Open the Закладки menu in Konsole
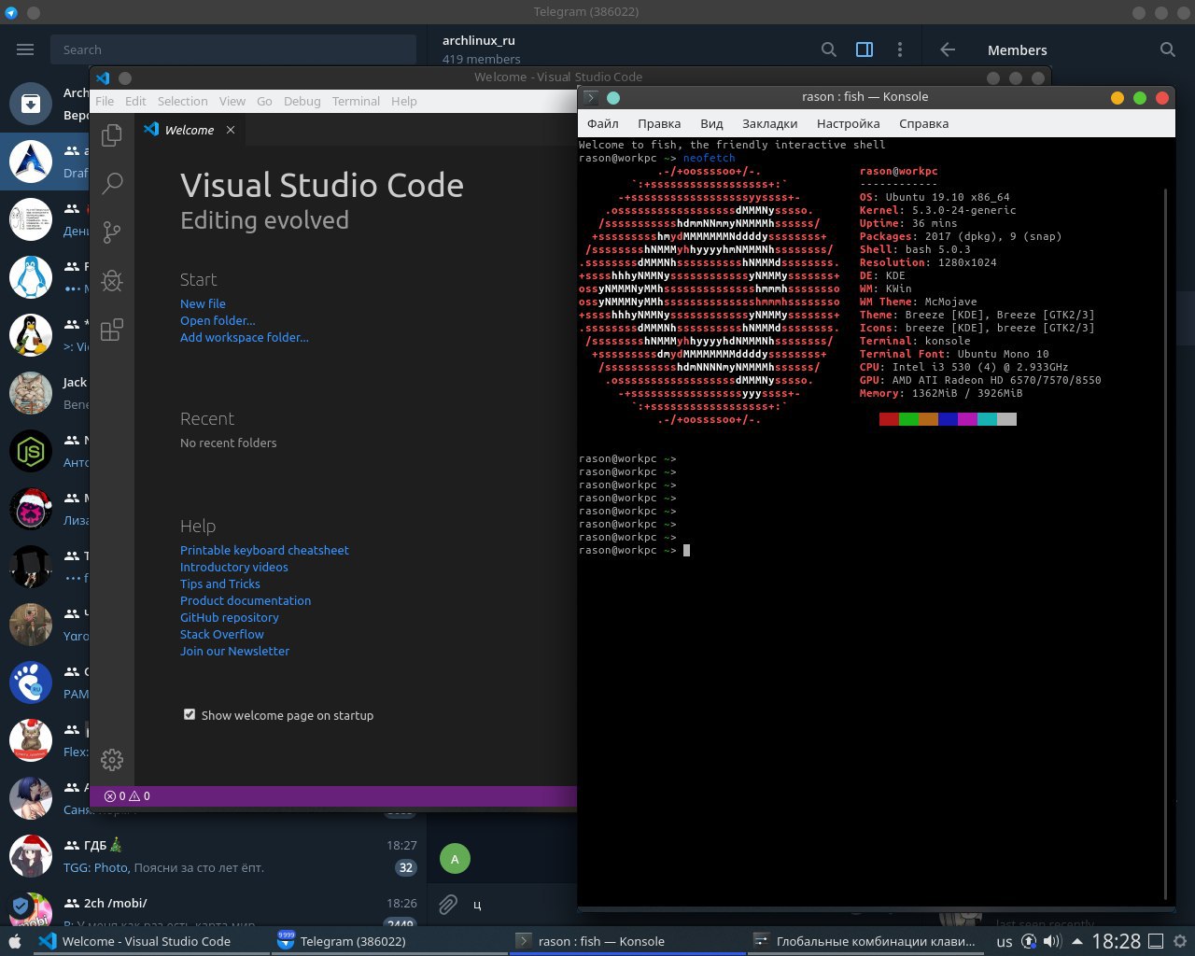Viewport: 1195px width, 956px height. click(x=769, y=123)
